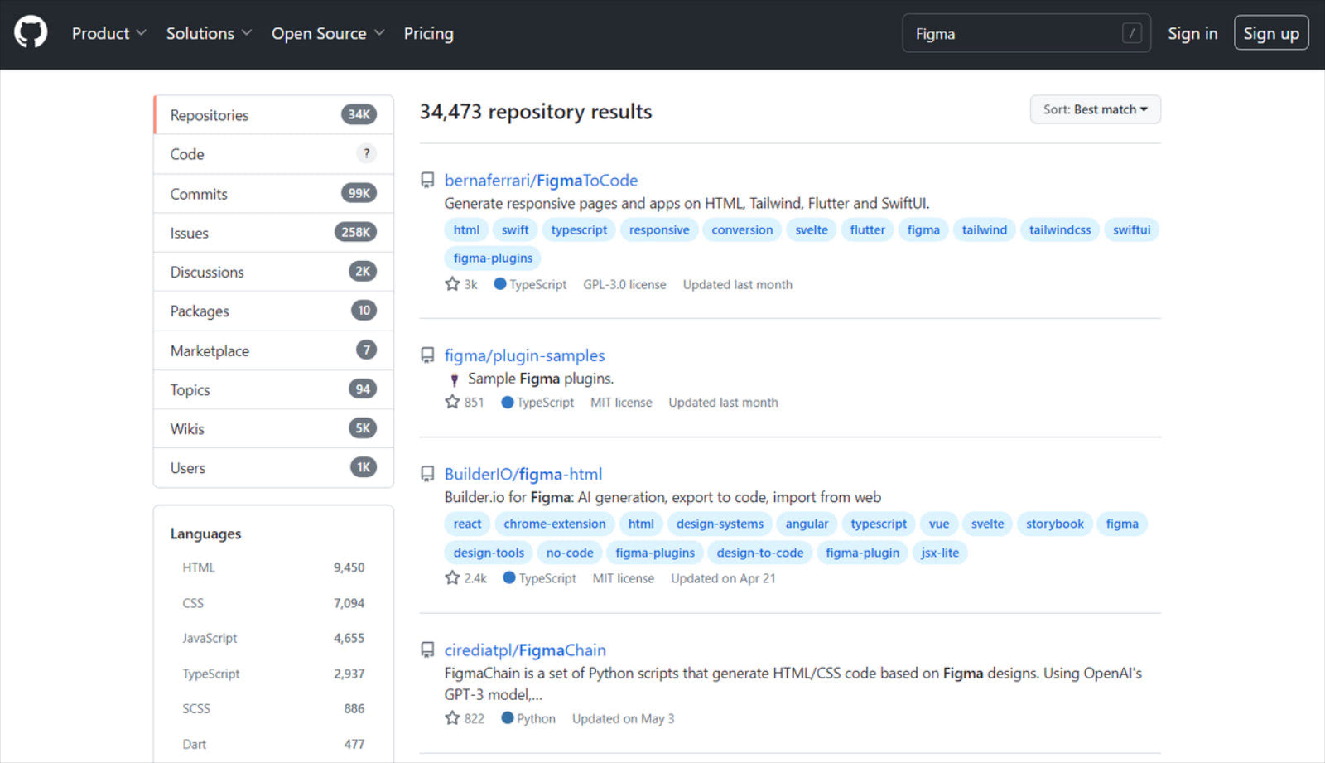The image size is (1325, 763).
Task: Focus the search field containing Figma
Action: [1026, 33]
